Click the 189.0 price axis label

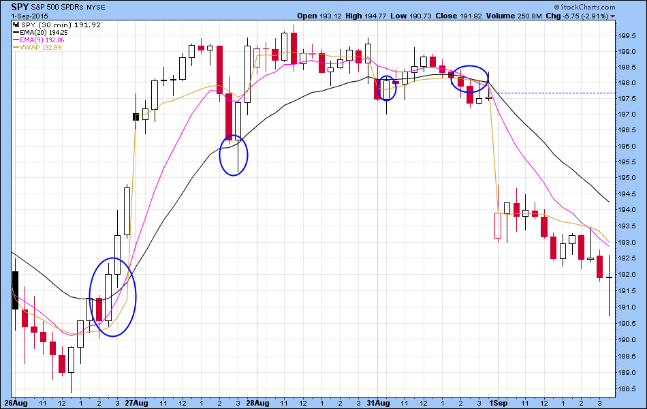click(627, 373)
